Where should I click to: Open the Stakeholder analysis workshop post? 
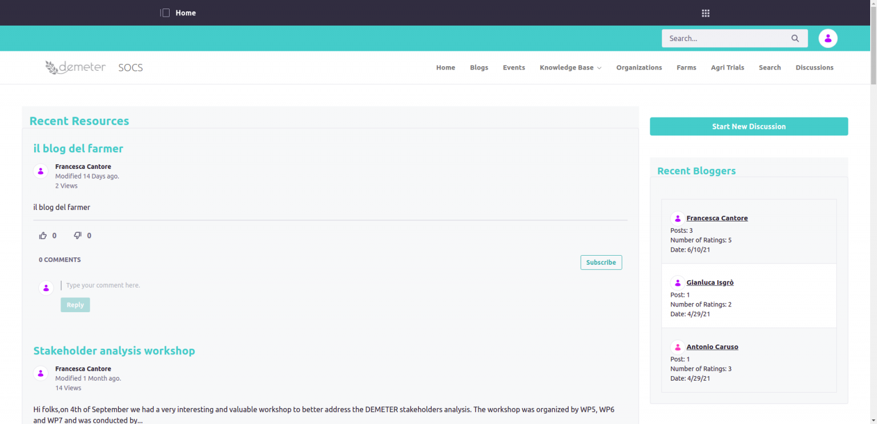click(x=114, y=351)
